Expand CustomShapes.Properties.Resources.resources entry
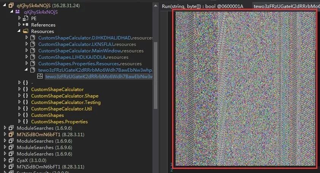Viewport: 320px width, 173px height. click(x=27, y=64)
